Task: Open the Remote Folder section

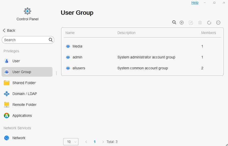Action: [x=24, y=105]
